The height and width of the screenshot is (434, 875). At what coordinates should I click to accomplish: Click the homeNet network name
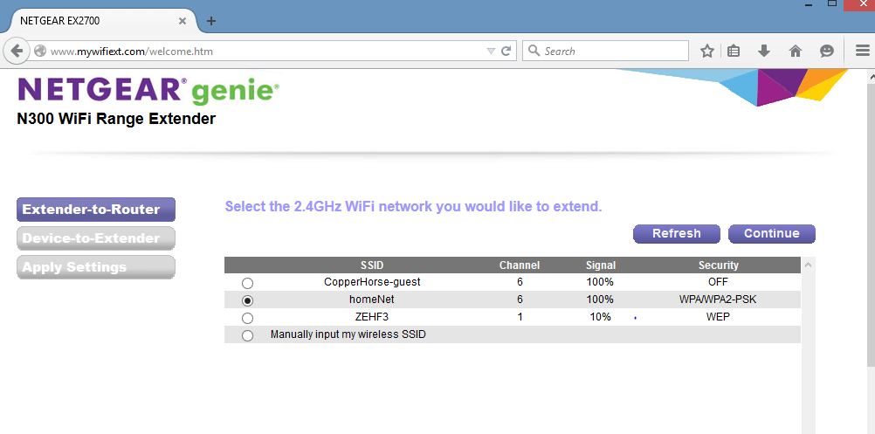372,300
